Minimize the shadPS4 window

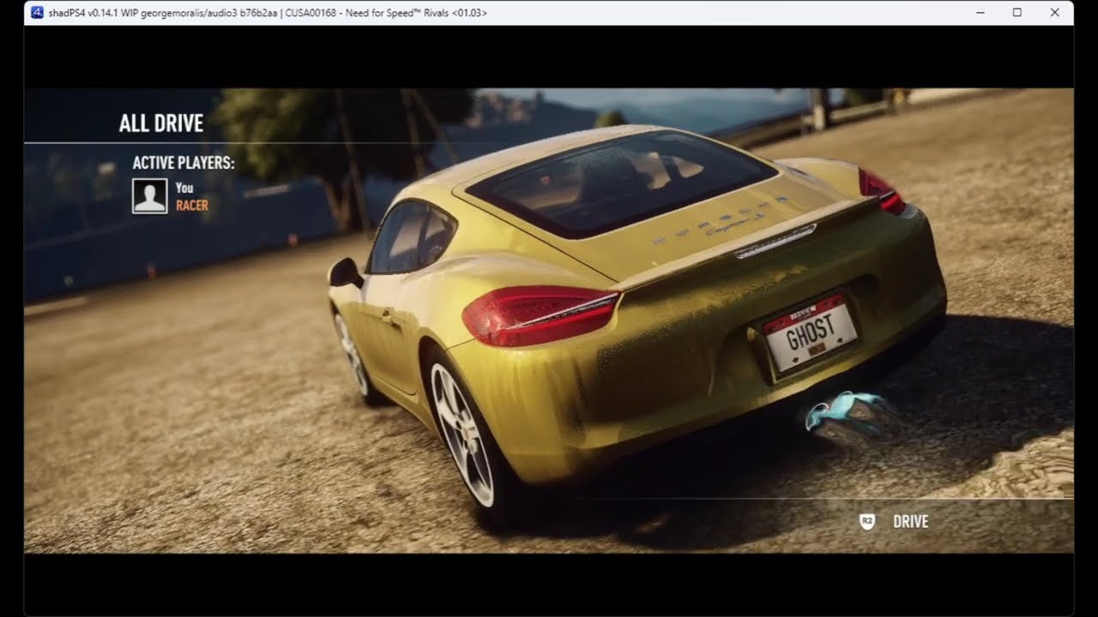tap(980, 13)
